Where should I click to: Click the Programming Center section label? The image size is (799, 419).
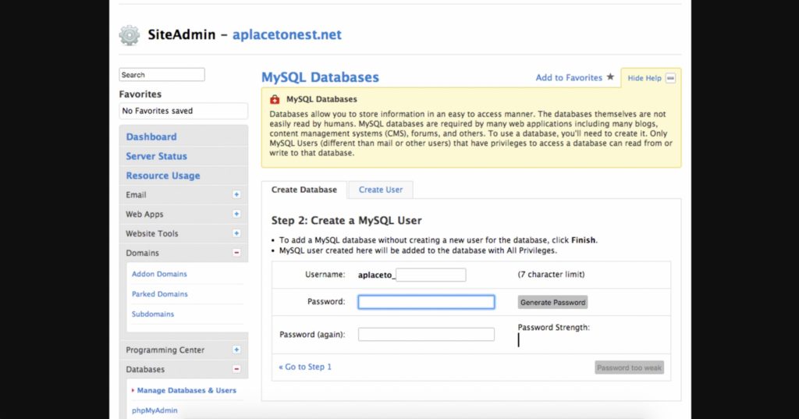click(165, 350)
